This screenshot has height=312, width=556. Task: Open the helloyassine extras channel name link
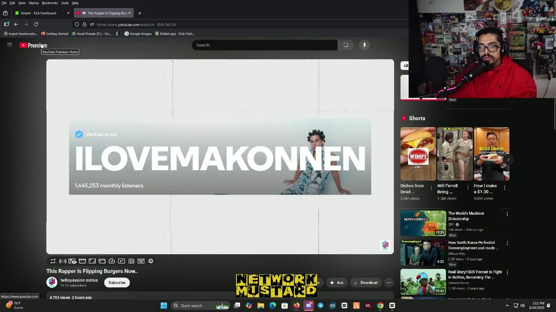[x=79, y=280]
